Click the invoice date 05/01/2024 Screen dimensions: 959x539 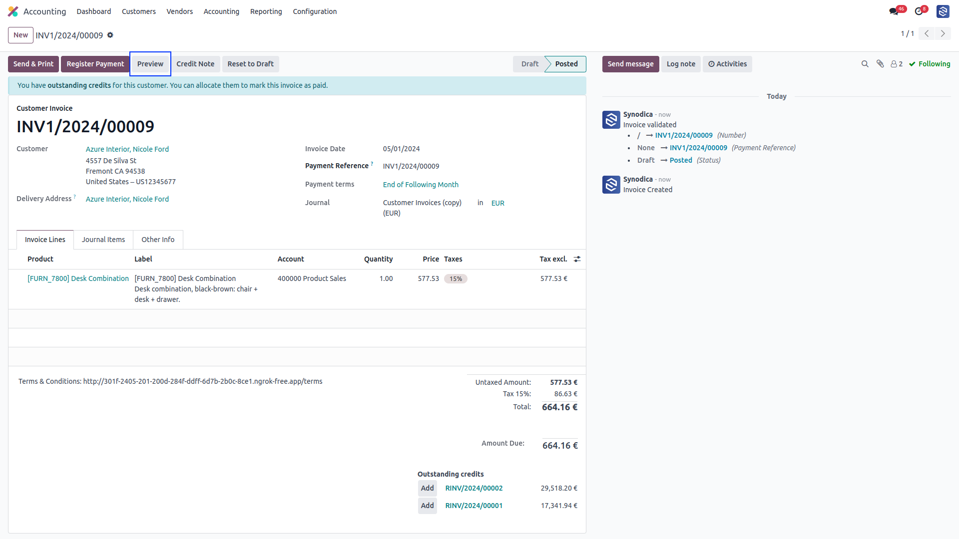[402, 149]
